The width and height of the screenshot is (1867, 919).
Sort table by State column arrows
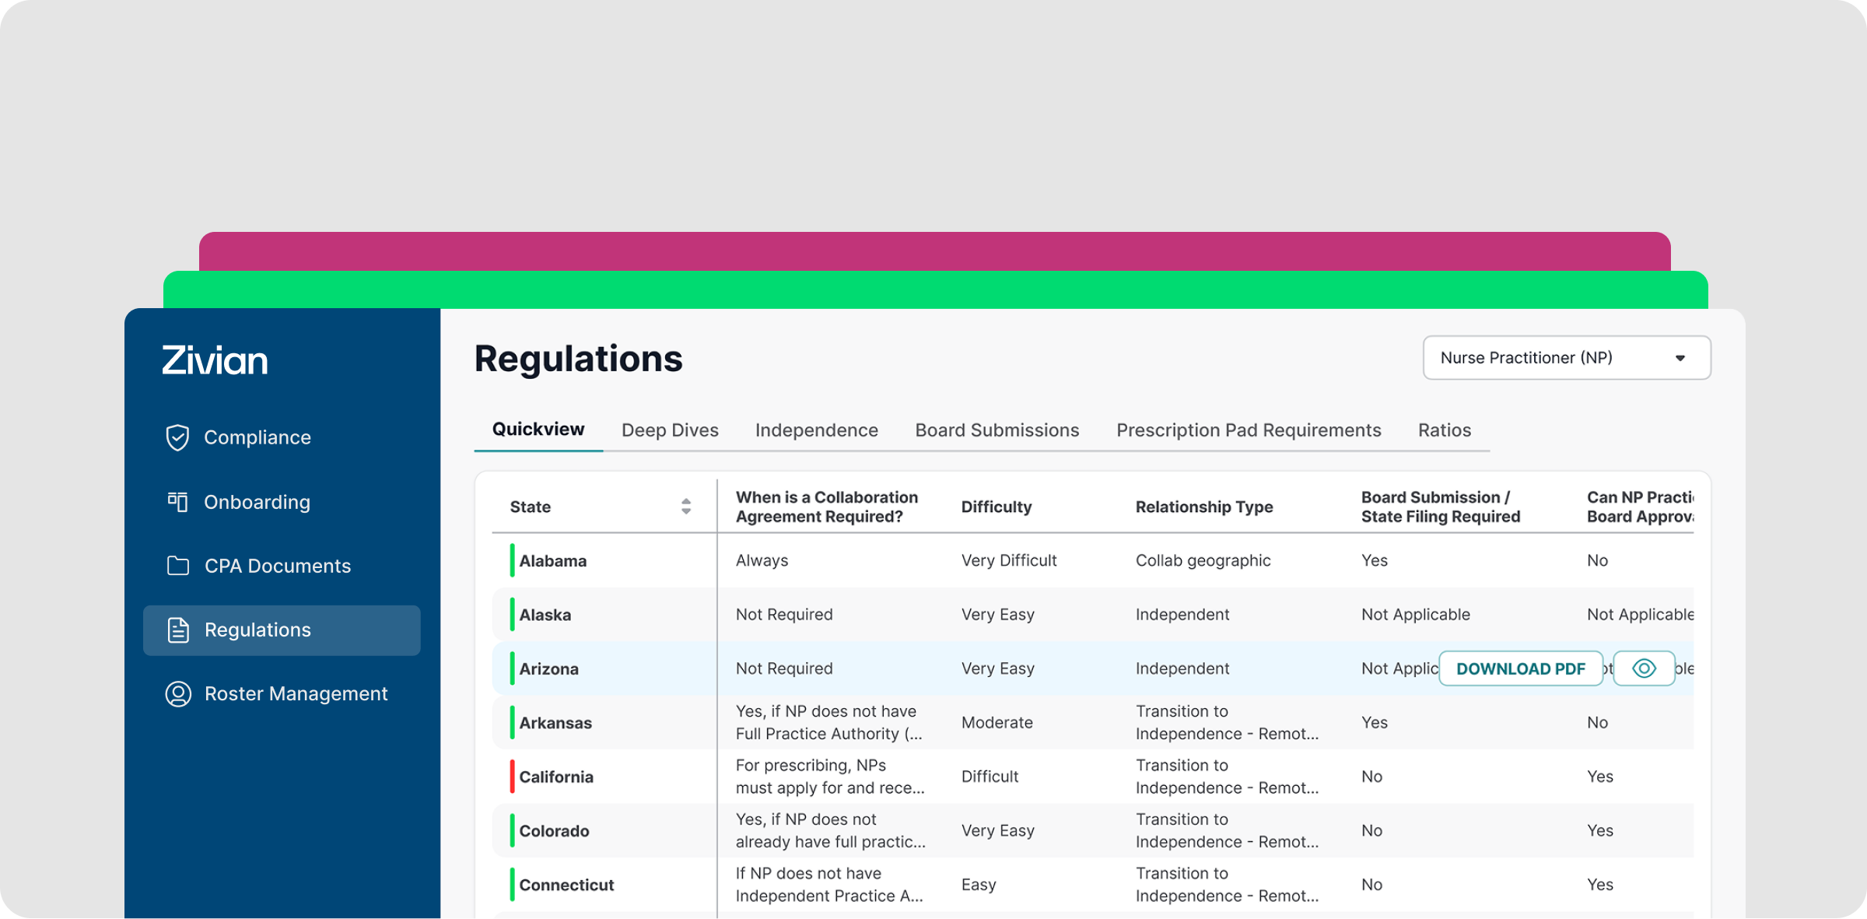click(685, 507)
